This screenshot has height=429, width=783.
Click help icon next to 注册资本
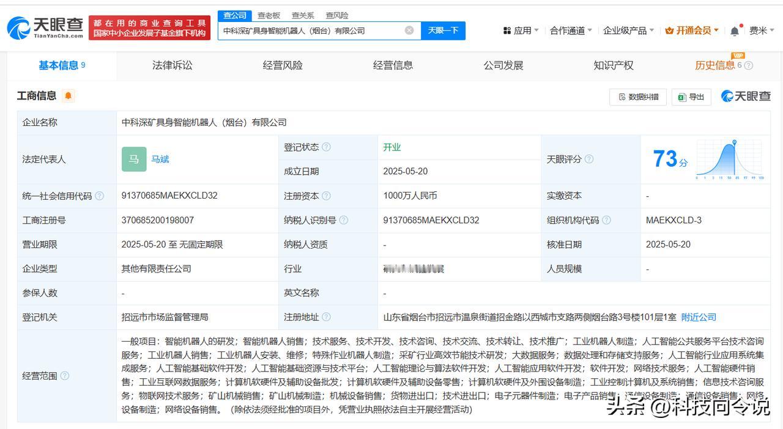[x=326, y=196]
